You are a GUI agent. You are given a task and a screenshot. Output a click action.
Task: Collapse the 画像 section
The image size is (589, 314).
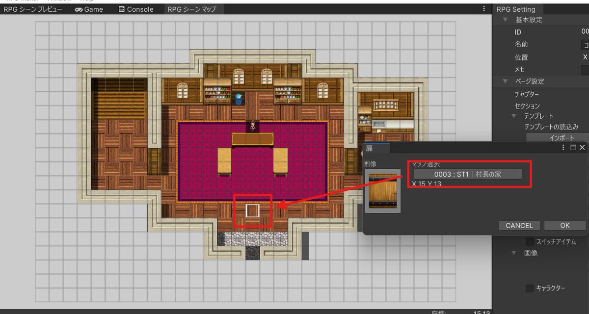click(513, 253)
